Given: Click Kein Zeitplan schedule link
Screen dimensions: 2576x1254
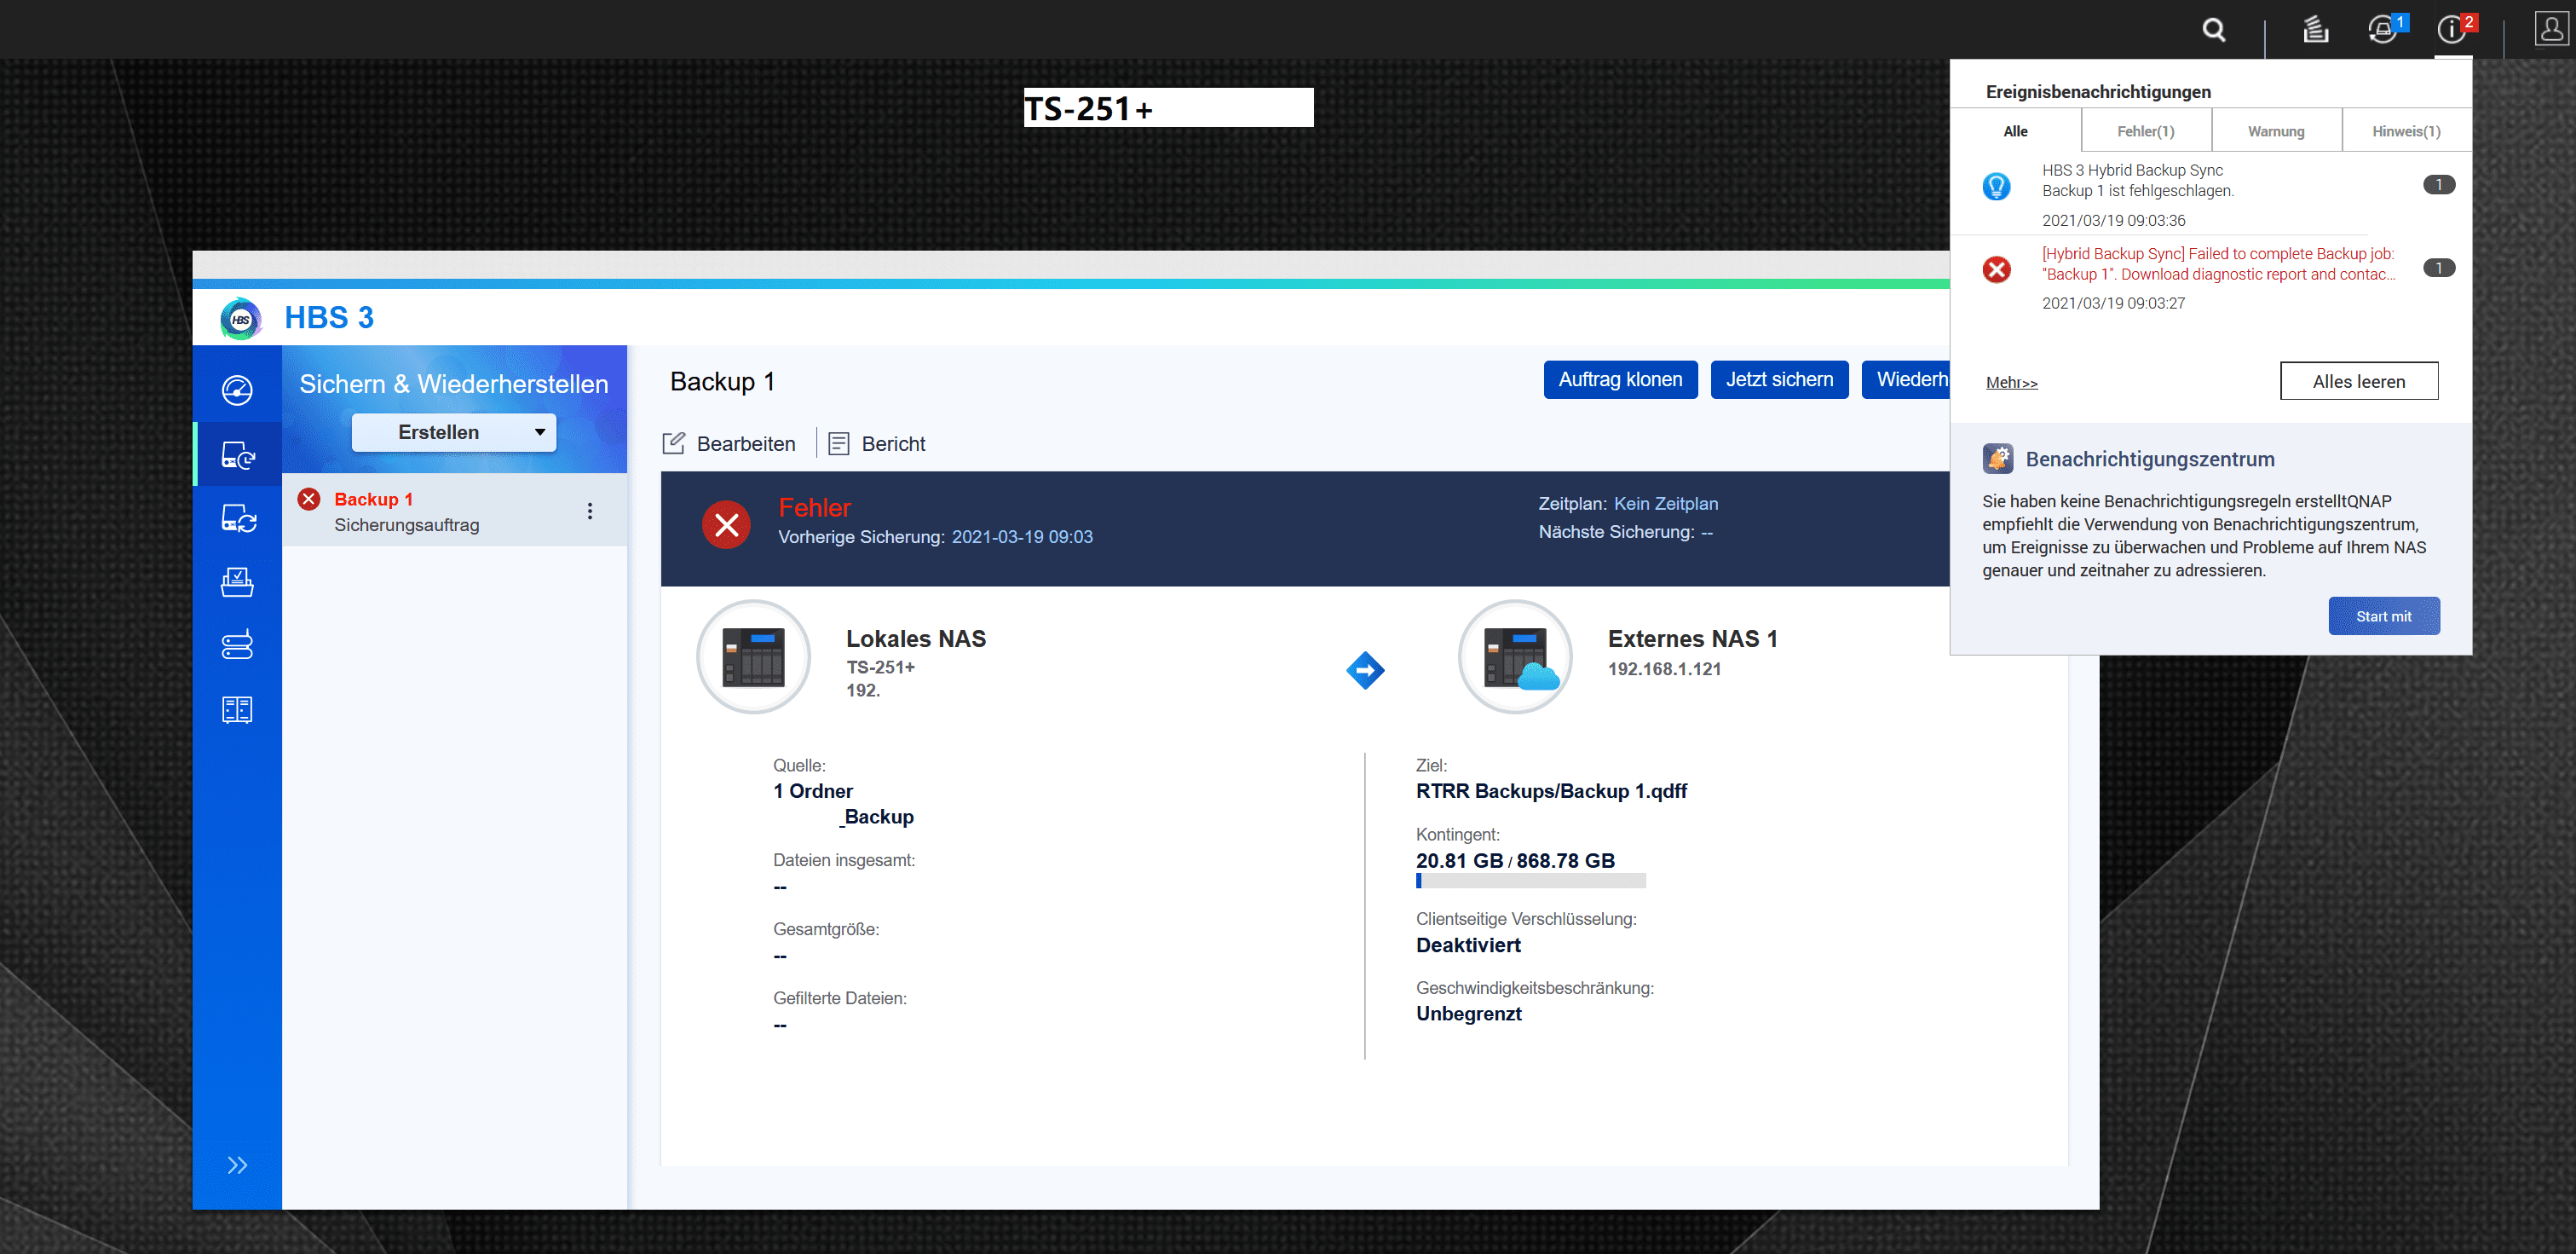Looking at the screenshot, I should 1666,504.
